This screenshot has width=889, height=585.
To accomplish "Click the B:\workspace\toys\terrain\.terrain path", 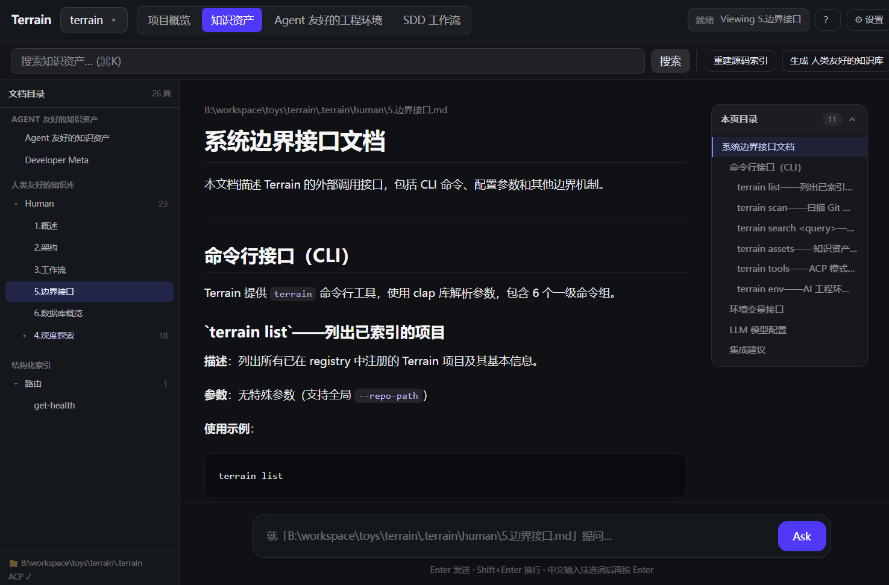I will point(81,563).
